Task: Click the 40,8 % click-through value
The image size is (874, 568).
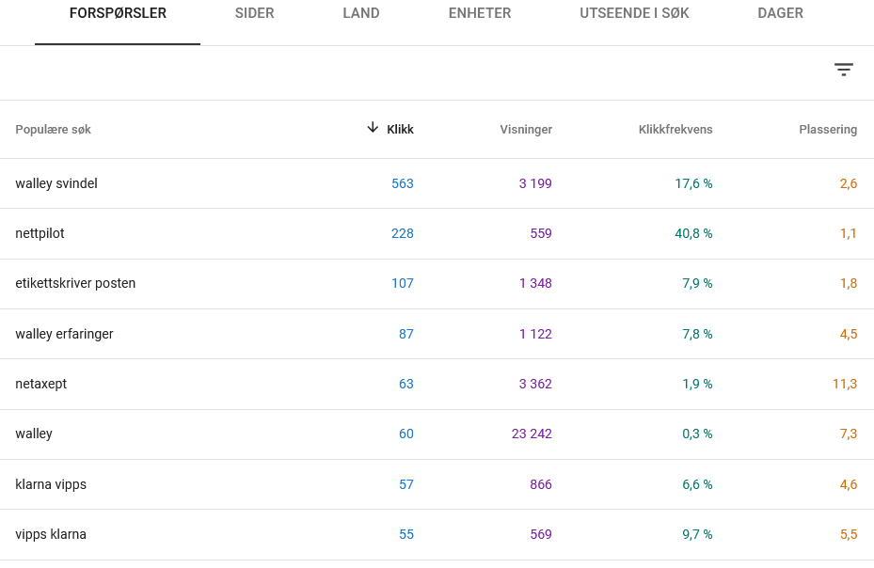Action: [693, 233]
